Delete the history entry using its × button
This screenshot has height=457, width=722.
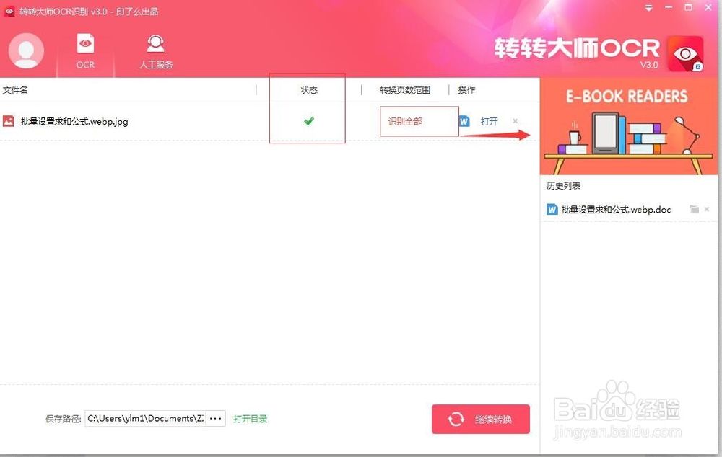(x=705, y=209)
